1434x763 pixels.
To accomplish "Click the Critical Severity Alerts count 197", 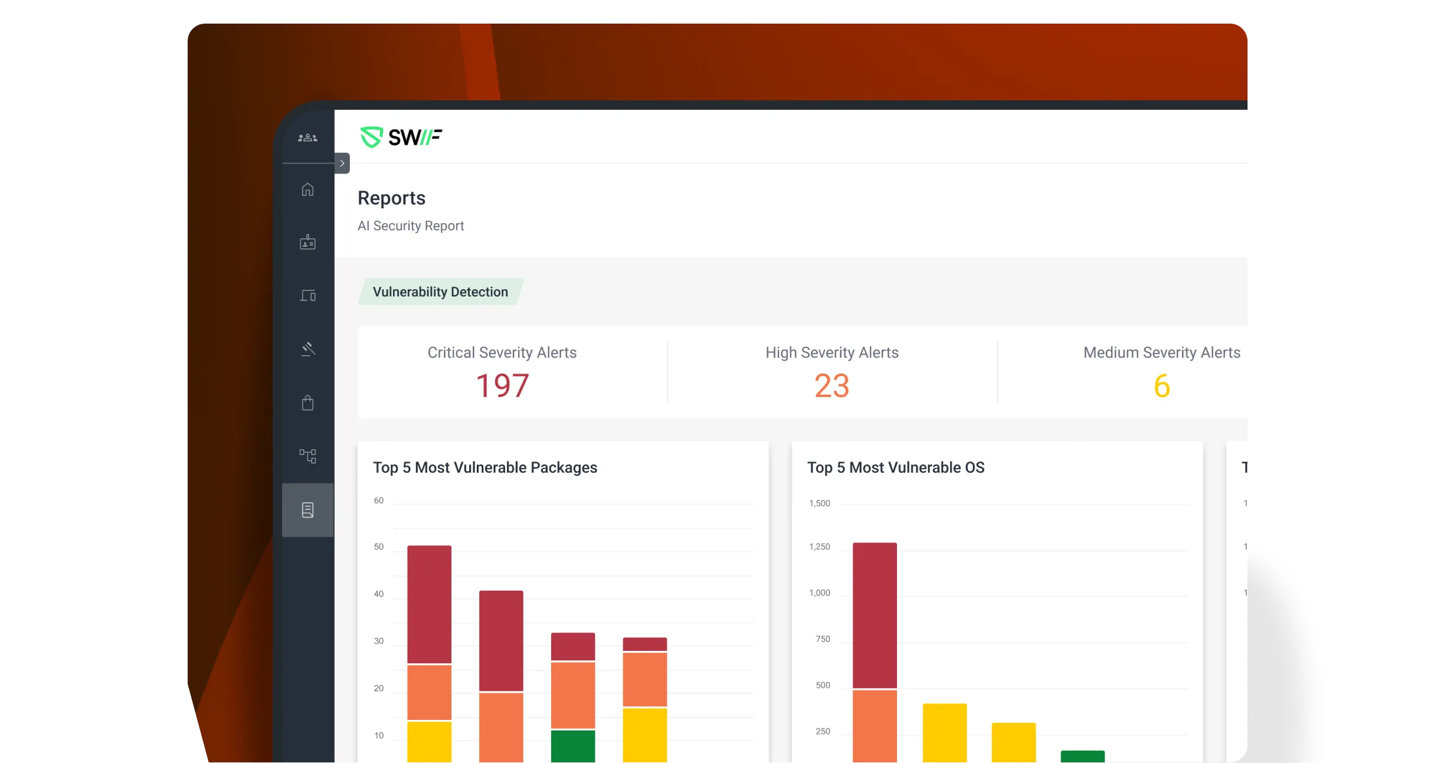I will [x=502, y=386].
